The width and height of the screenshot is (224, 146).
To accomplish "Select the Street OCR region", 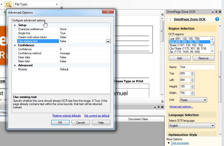I will [x=189, y=45].
